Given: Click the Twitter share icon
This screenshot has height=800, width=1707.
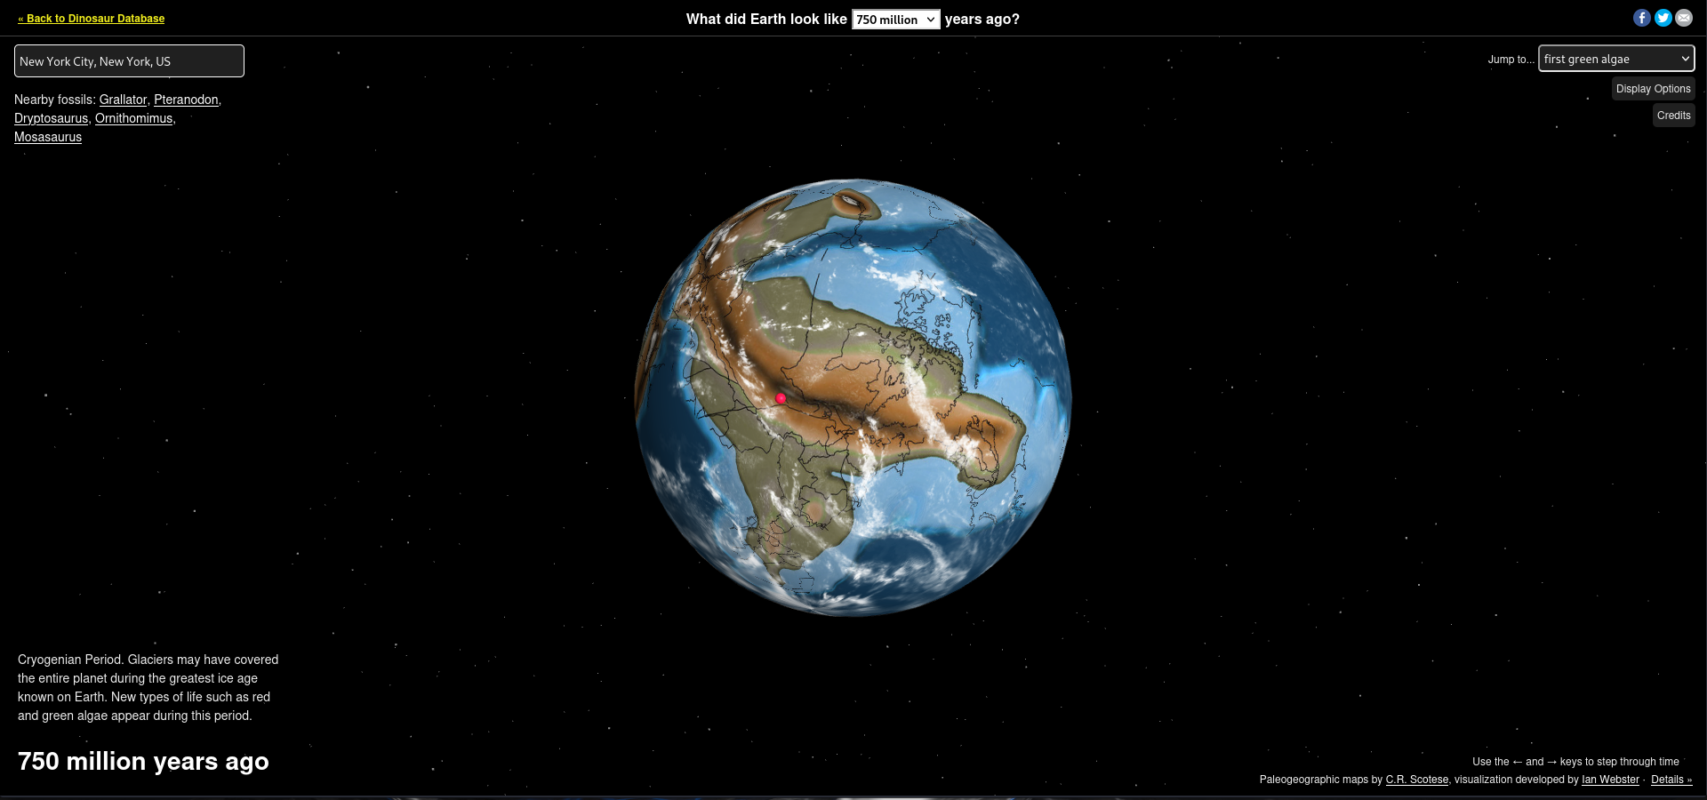Looking at the screenshot, I should (1663, 18).
